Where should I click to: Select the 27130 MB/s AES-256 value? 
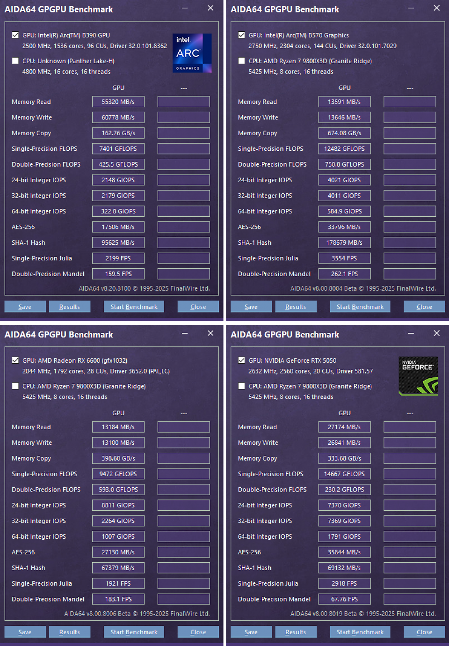pos(118,552)
